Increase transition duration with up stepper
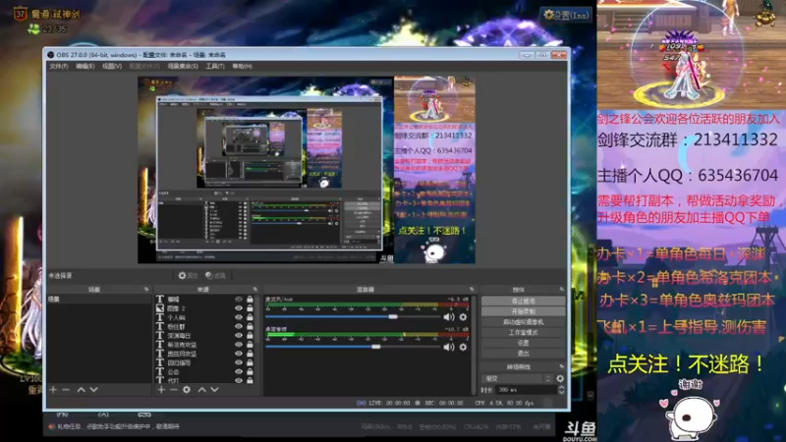This screenshot has height=442, width=786. (x=561, y=387)
